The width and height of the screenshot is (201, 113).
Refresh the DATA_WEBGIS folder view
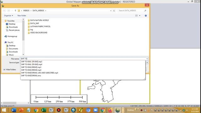[x=114, y=11]
